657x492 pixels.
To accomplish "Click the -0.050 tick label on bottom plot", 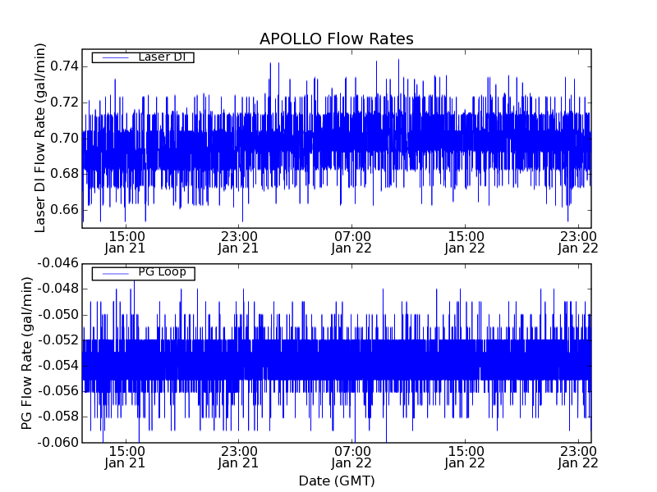I will click(58, 314).
